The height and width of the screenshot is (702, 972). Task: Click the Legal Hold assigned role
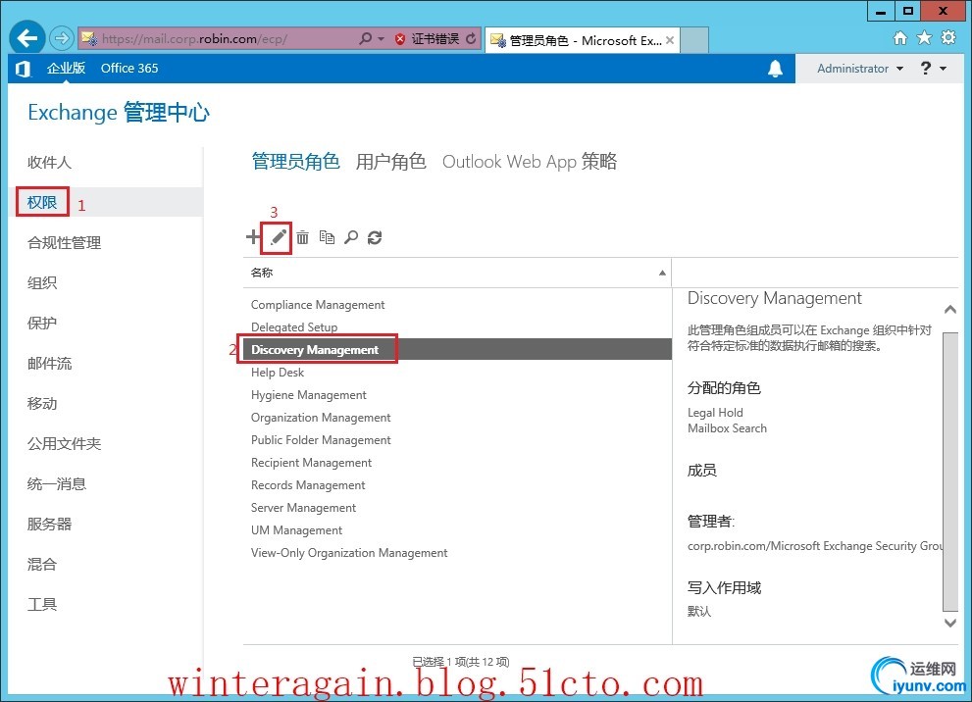pyautogui.click(x=715, y=413)
